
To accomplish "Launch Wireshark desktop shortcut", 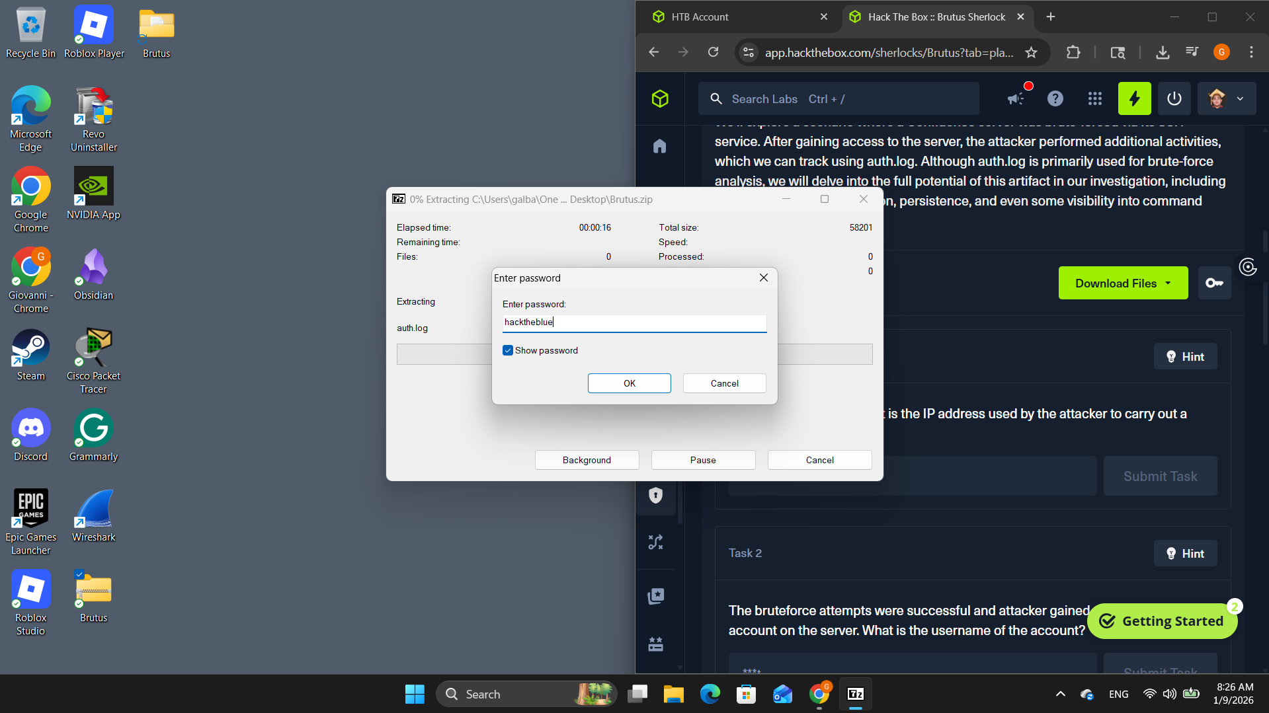I will tap(94, 515).
